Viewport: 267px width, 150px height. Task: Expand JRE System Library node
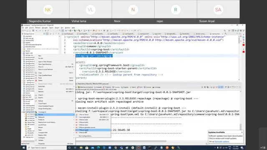[24, 125]
